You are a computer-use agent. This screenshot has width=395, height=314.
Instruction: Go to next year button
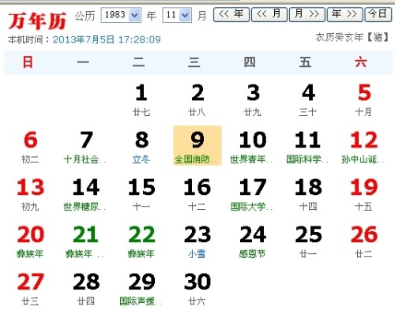pos(344,14)
